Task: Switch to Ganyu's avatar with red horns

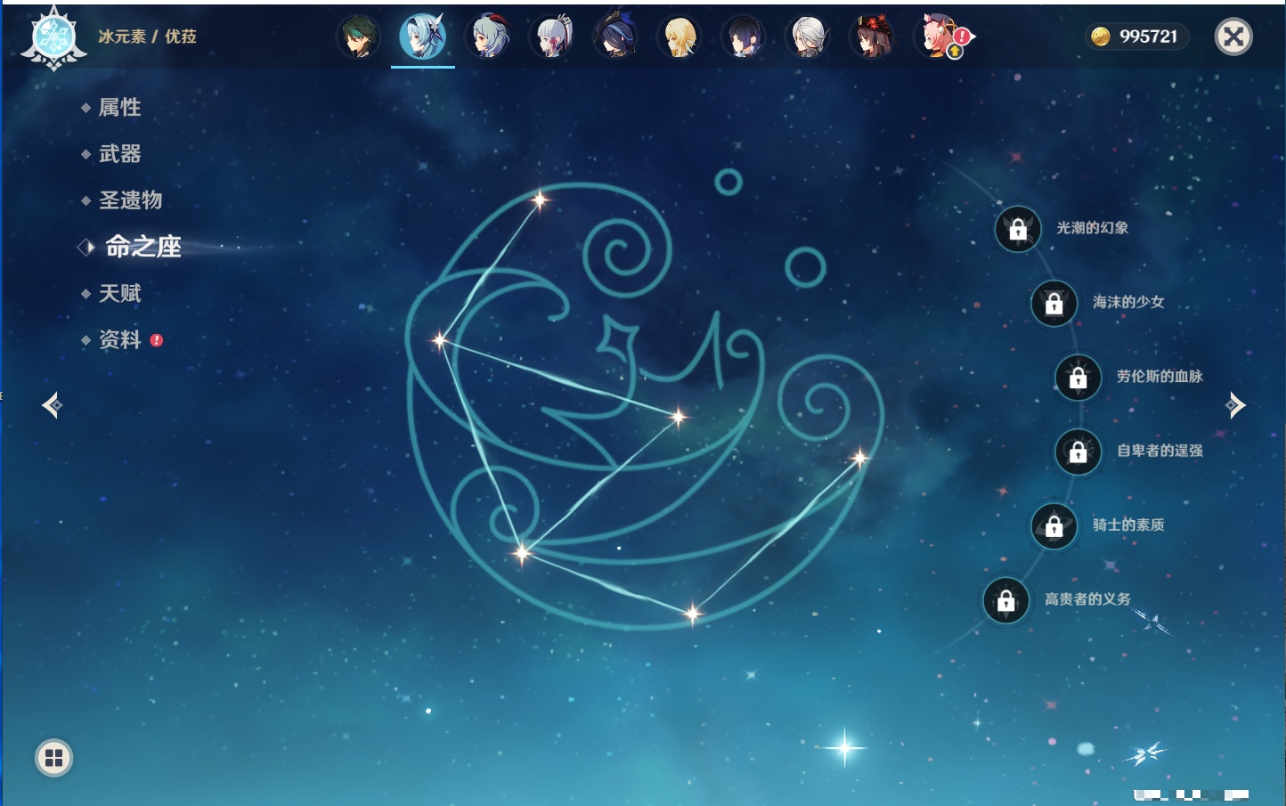Action: pyautogui.click(x=488, y=37)
